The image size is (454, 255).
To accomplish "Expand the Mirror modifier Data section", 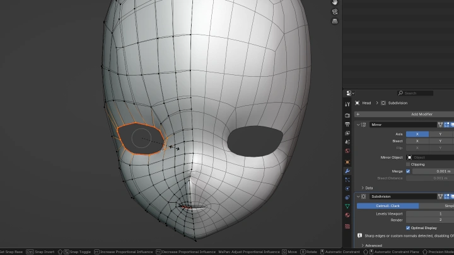I will 363,188.
